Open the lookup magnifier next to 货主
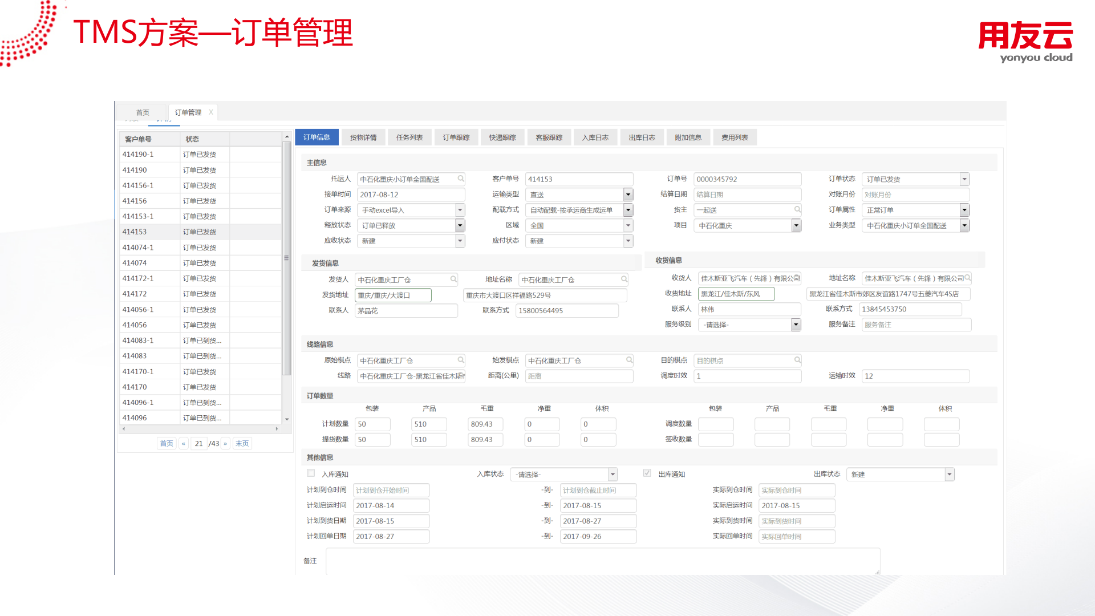This screenshot has width=1095, height=616. click(x=796, y=209)
